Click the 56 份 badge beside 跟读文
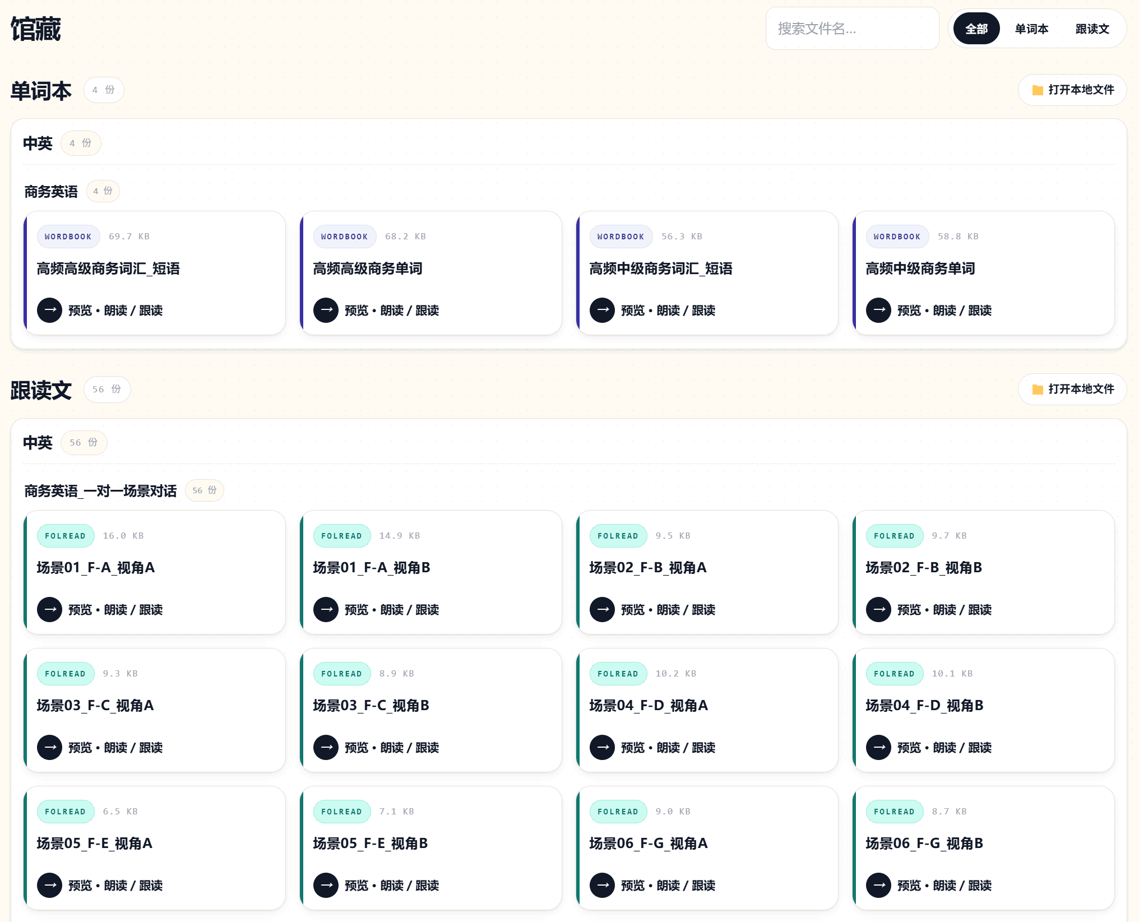Screen dimensions: 1139x922 pos(107,389)
